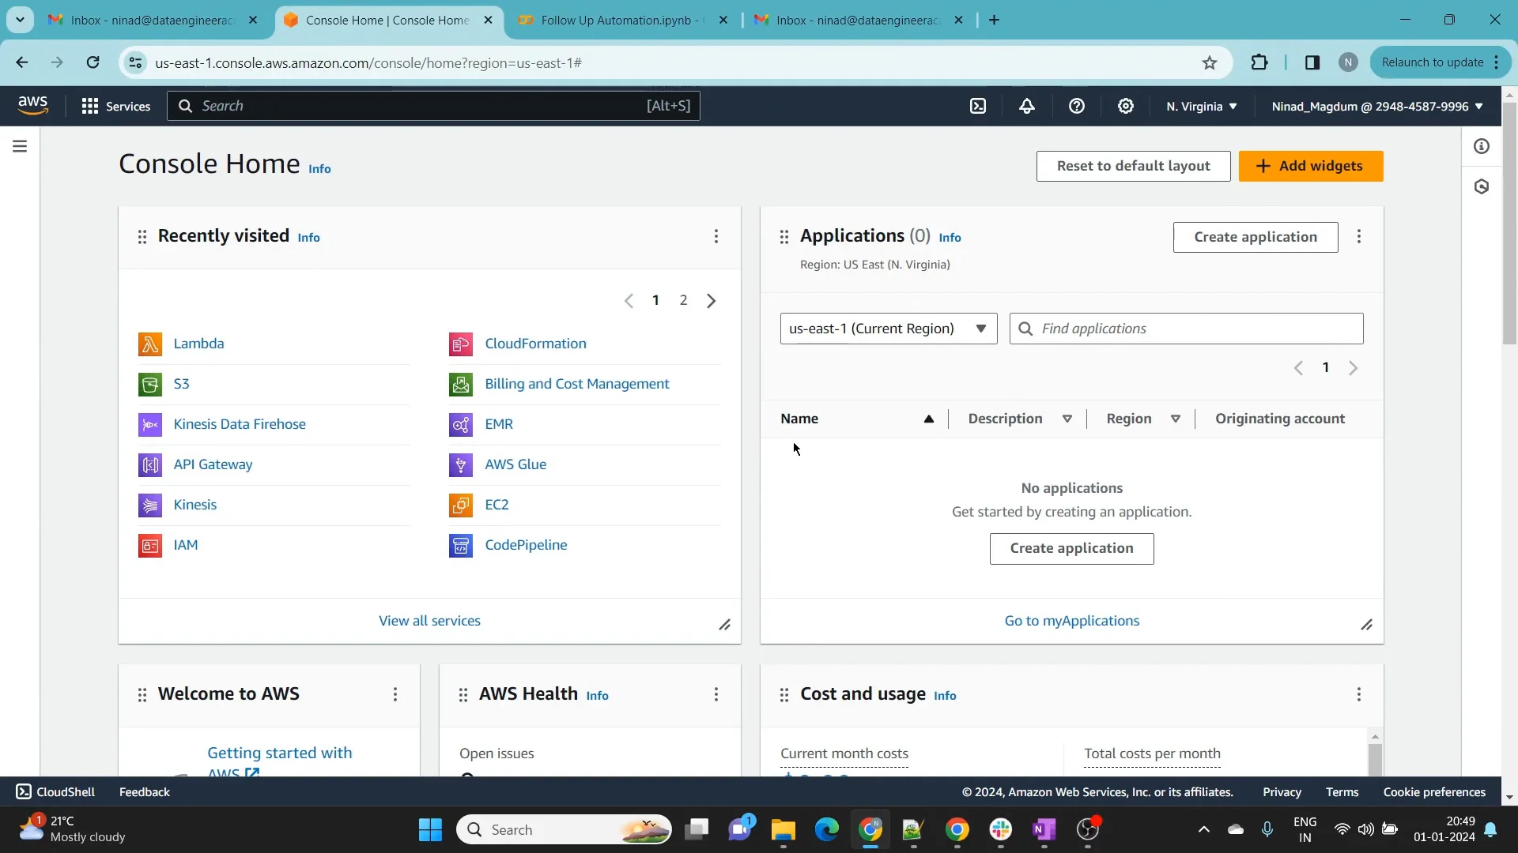Click Reset to default layout button
The width and height of the screenshot is (1518, 853).
click(x=1133, y=166)
